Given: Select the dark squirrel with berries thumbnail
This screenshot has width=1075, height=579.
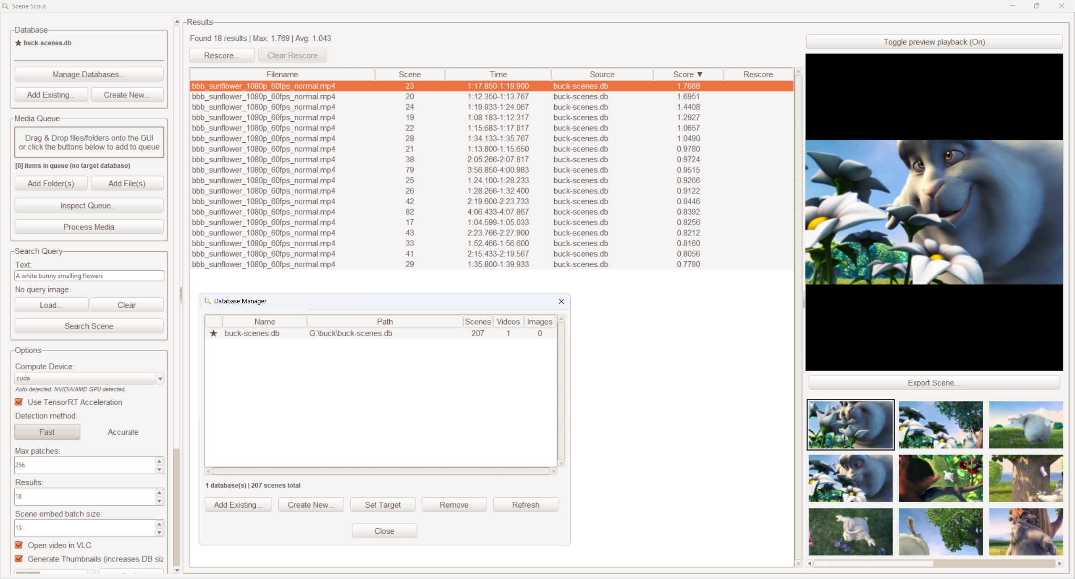Looking at the screenshot, I should (941, 478).
